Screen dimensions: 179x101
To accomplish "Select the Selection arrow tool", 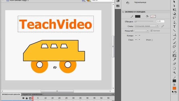I will point(174,2).
